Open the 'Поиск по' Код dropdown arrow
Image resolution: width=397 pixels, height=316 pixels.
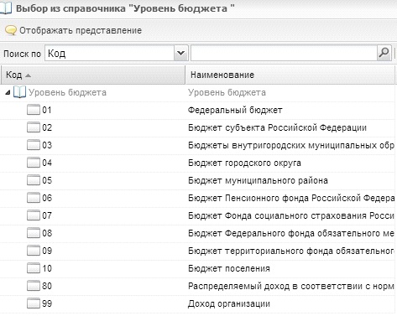coord(180,53)
